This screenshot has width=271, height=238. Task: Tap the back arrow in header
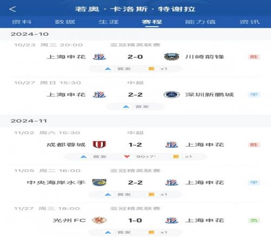point(12,9)
